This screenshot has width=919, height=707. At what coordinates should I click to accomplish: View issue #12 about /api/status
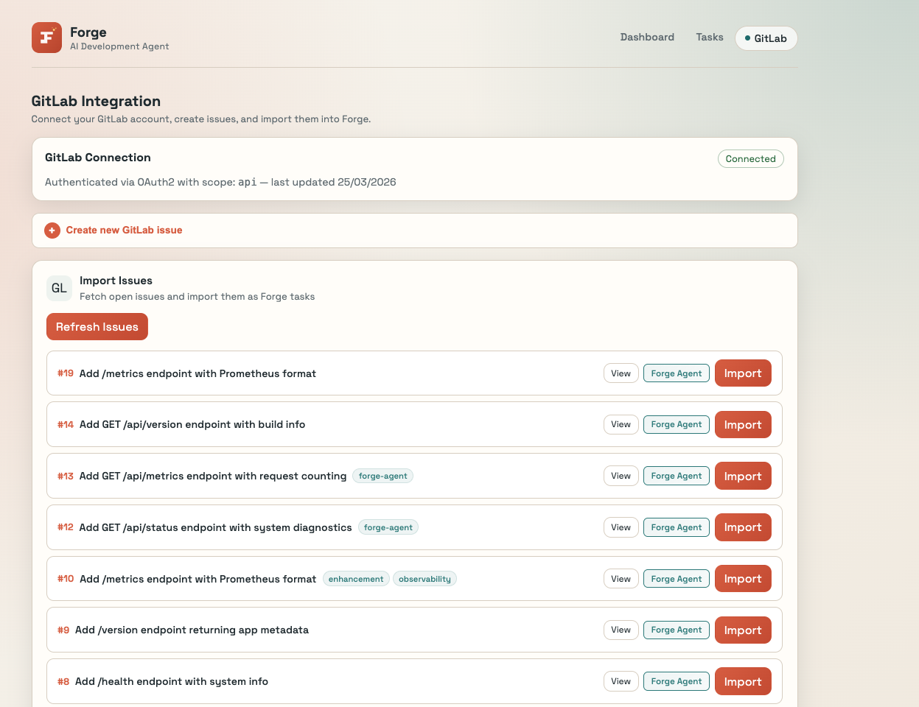pos(621,527)
